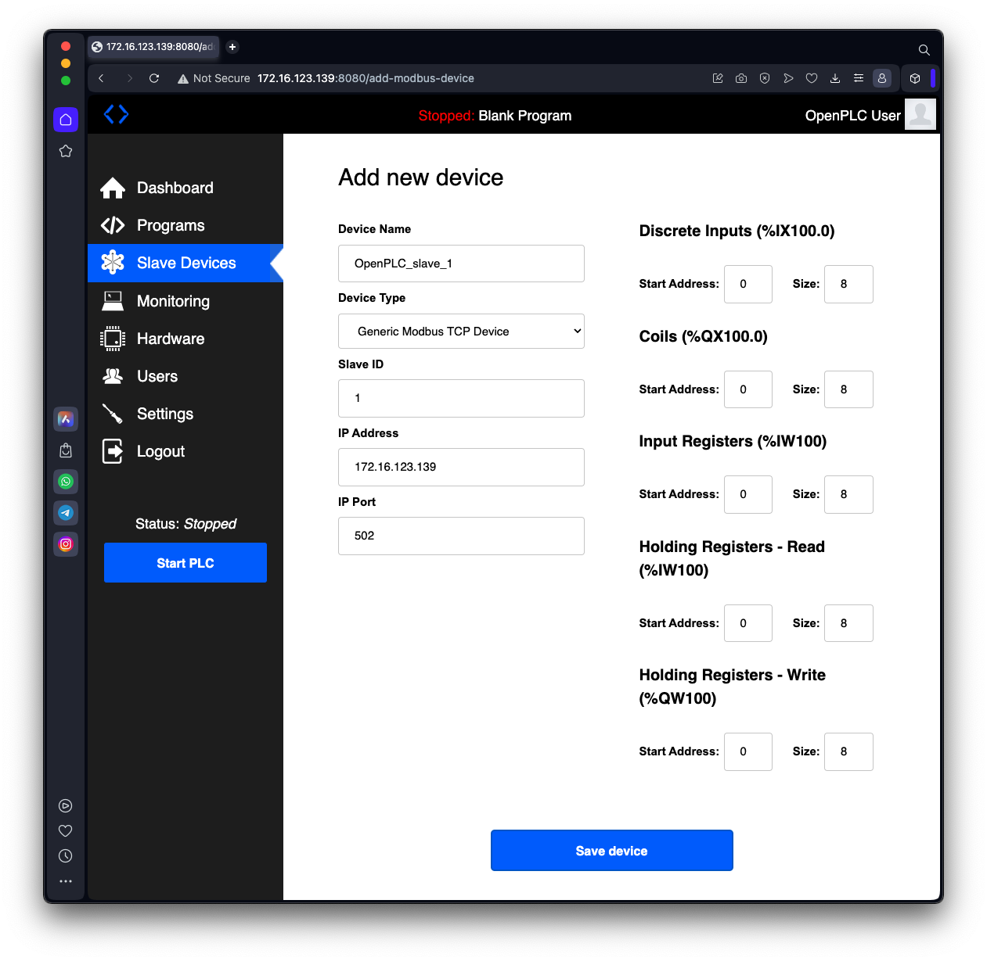Open a new browser tab
Viewport: 987px width, 961px height.
point(232,47)
